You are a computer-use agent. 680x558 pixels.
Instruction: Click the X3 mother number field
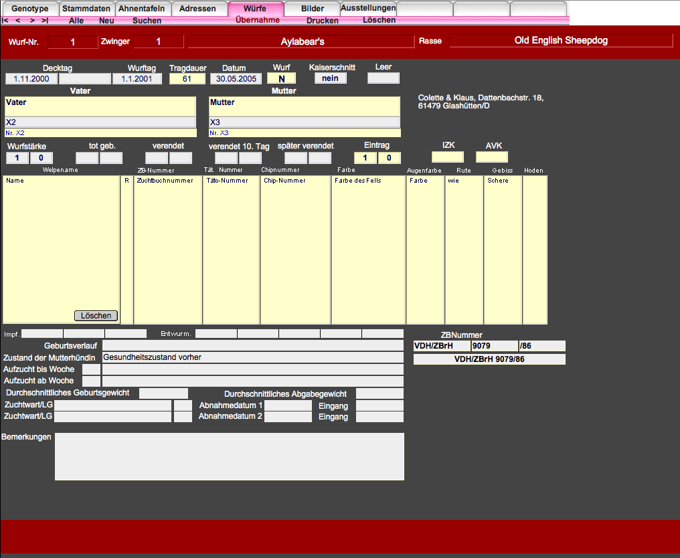pyautogui.click(x=304, y=122)
